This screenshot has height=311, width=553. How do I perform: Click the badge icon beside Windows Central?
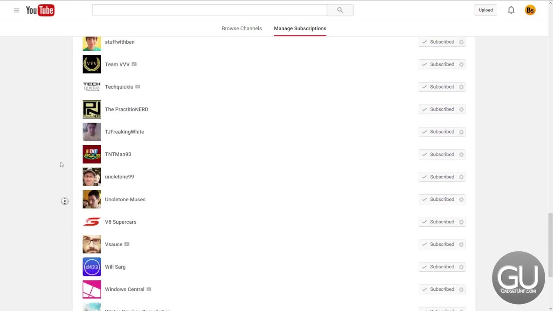(149, 289)
